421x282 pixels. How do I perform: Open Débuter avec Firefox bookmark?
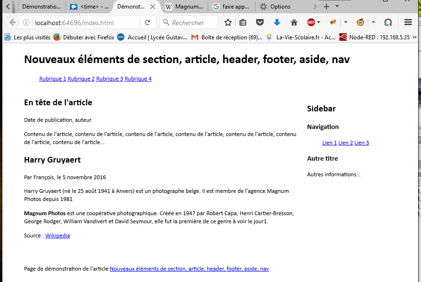point(84,37)
